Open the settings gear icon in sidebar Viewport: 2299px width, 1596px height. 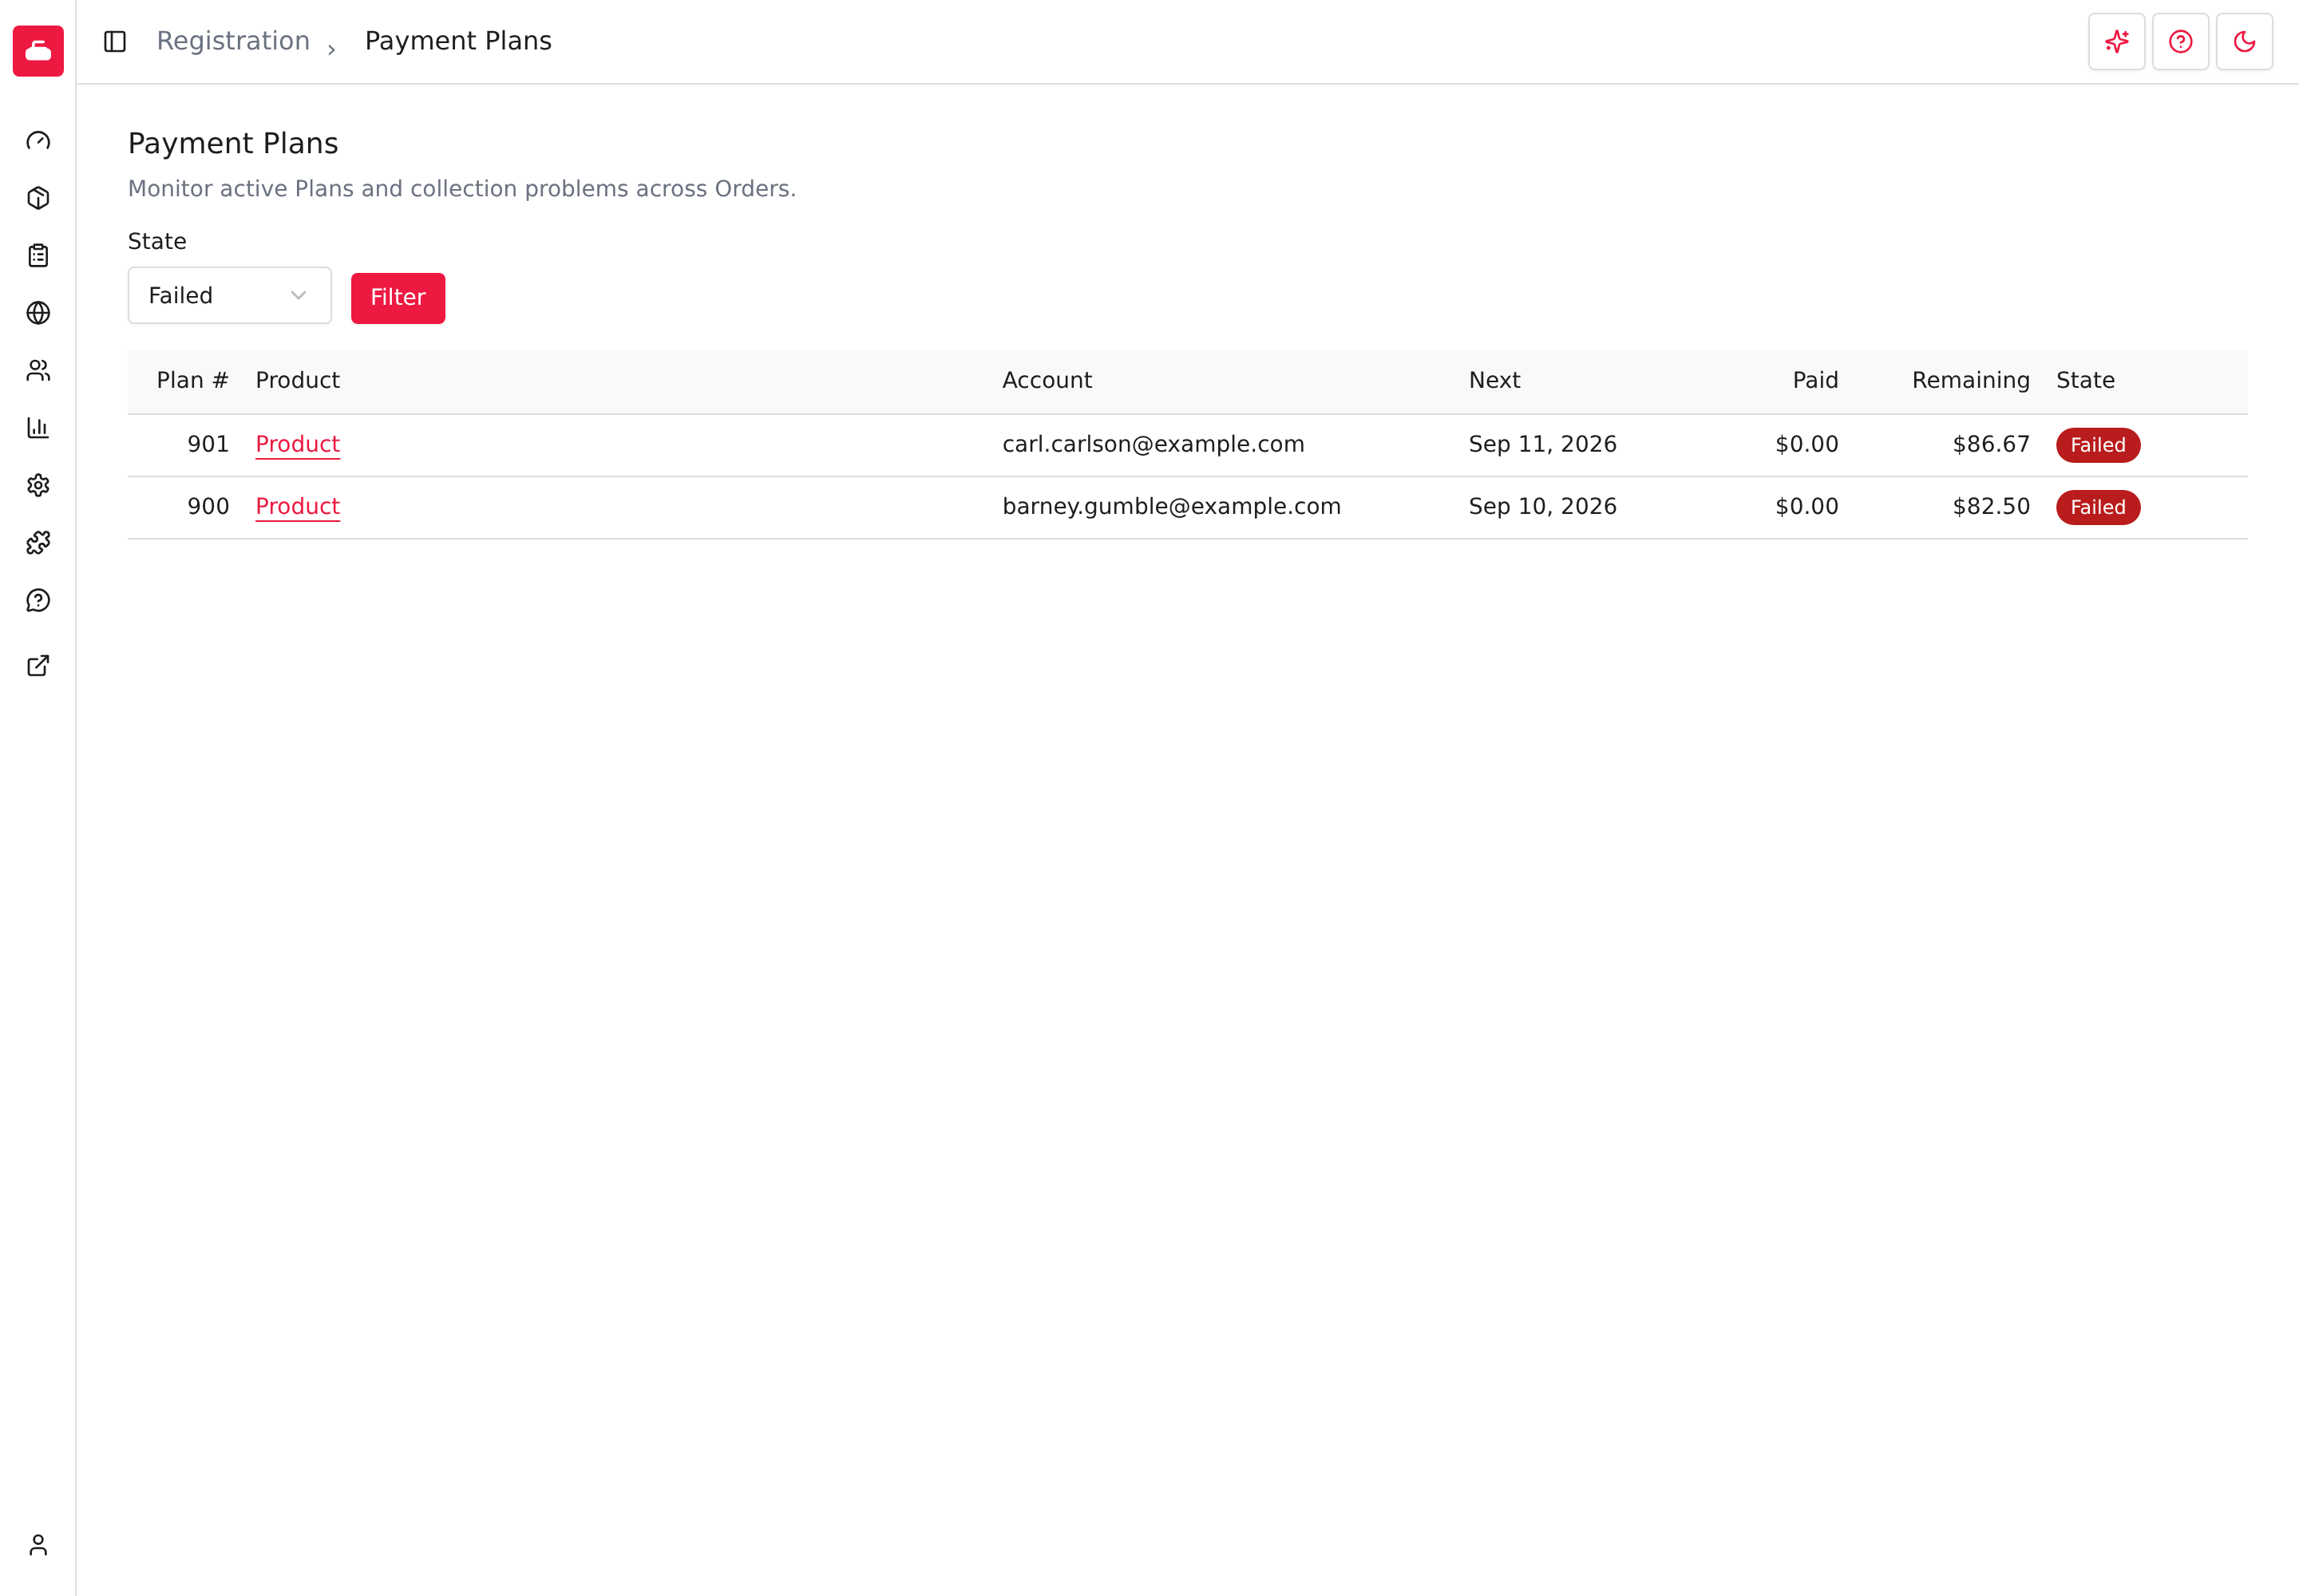pos(38,486)
